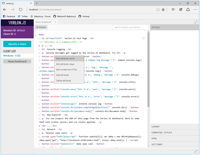Collapse the body node in the tree
The width and height of the screenshot is (200, 155).
[36, 35]
